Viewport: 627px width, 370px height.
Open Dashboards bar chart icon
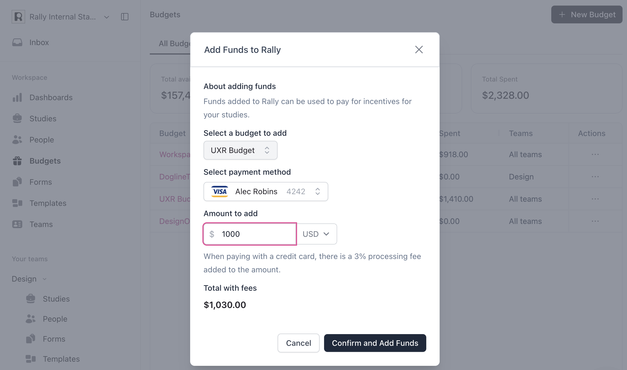coord(17,97)
